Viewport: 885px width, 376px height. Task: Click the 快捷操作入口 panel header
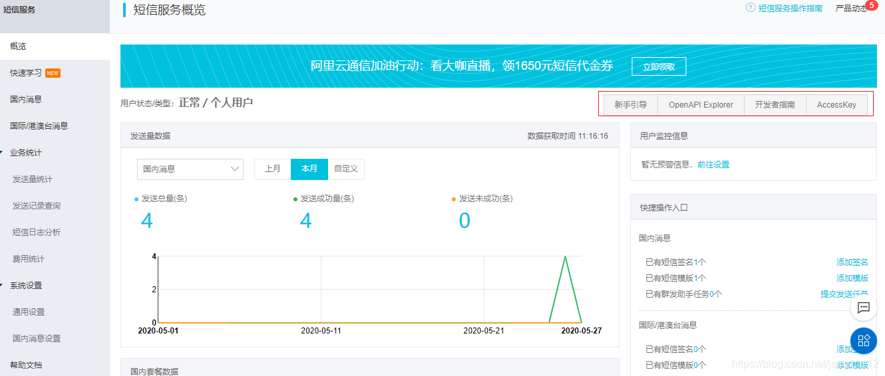(x=753, y=207)
